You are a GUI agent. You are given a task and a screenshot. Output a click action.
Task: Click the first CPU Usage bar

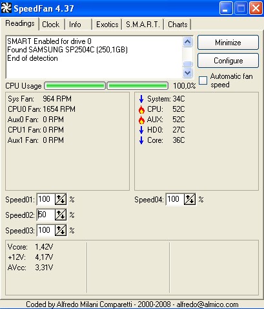coord(75,86)
